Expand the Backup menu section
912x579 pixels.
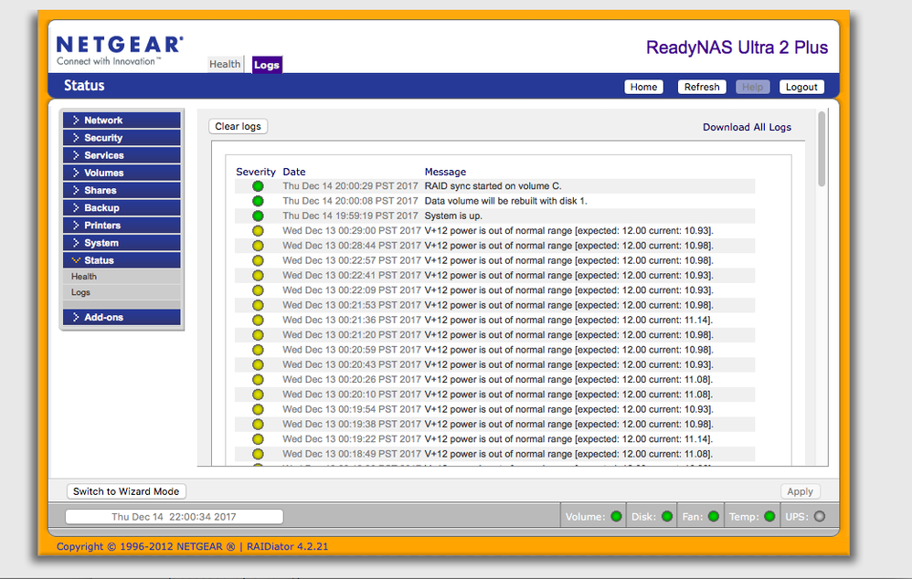pyautogui.click(x=122, y=207)
